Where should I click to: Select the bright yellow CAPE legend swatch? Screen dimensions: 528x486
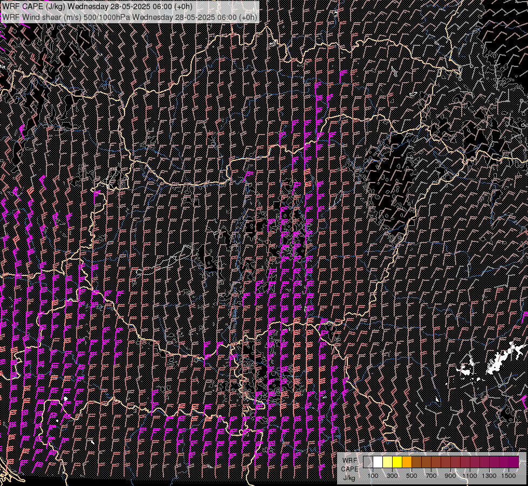(397, 462)
